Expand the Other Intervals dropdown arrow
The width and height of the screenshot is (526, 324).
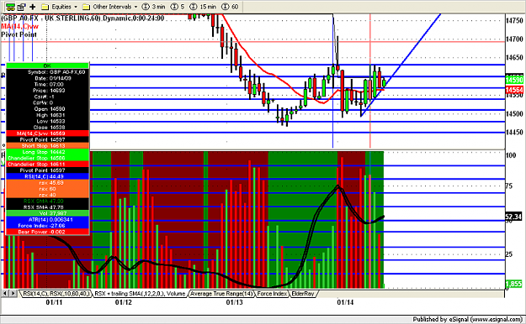[x=135, y=7]
